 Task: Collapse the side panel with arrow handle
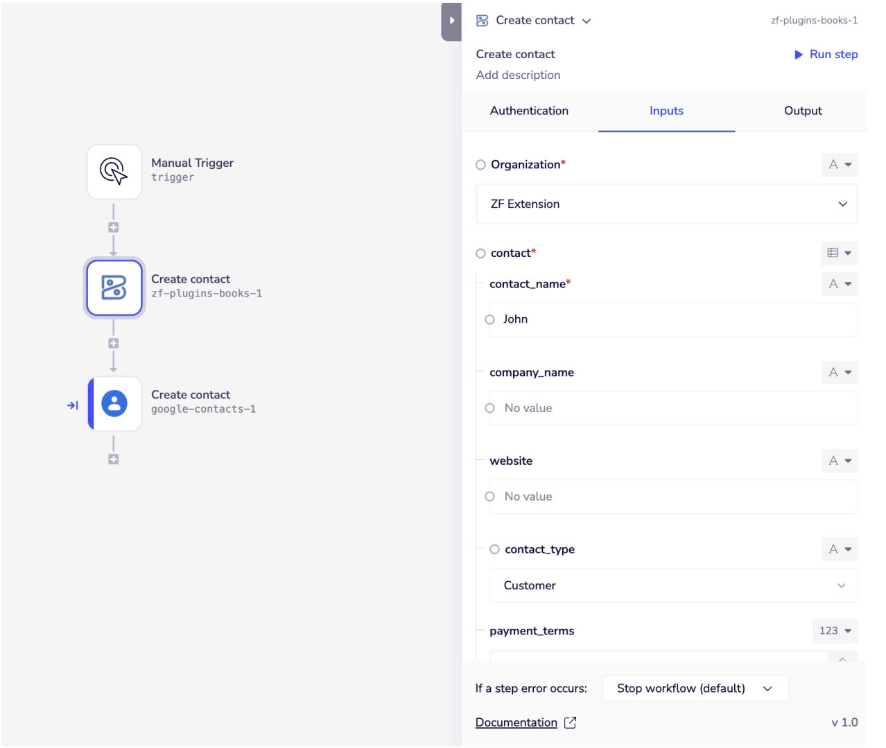click(x=451, y=21)
